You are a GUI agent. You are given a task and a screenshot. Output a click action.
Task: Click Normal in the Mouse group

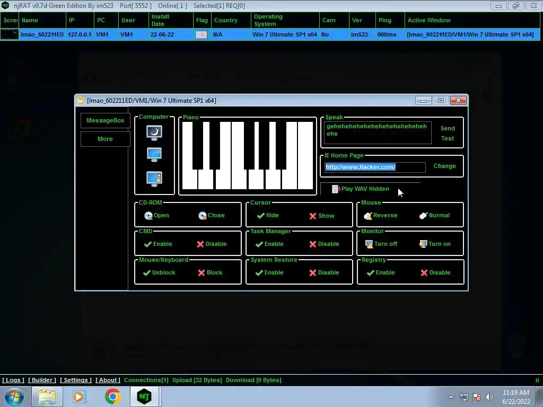point(435,215)
